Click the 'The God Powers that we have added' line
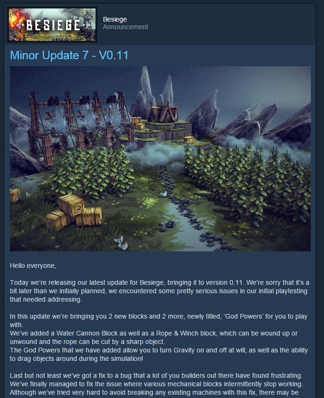324x398 pixels. [x=158, y=350]
